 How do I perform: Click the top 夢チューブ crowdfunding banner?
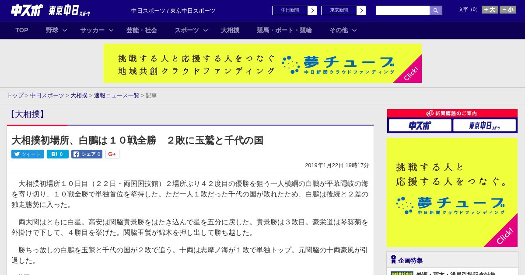(x=262, y=63)
